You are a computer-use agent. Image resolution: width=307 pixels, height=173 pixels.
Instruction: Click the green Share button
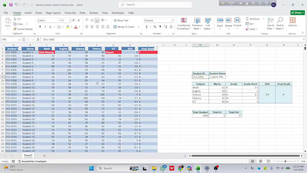click(x=298, y=13)
